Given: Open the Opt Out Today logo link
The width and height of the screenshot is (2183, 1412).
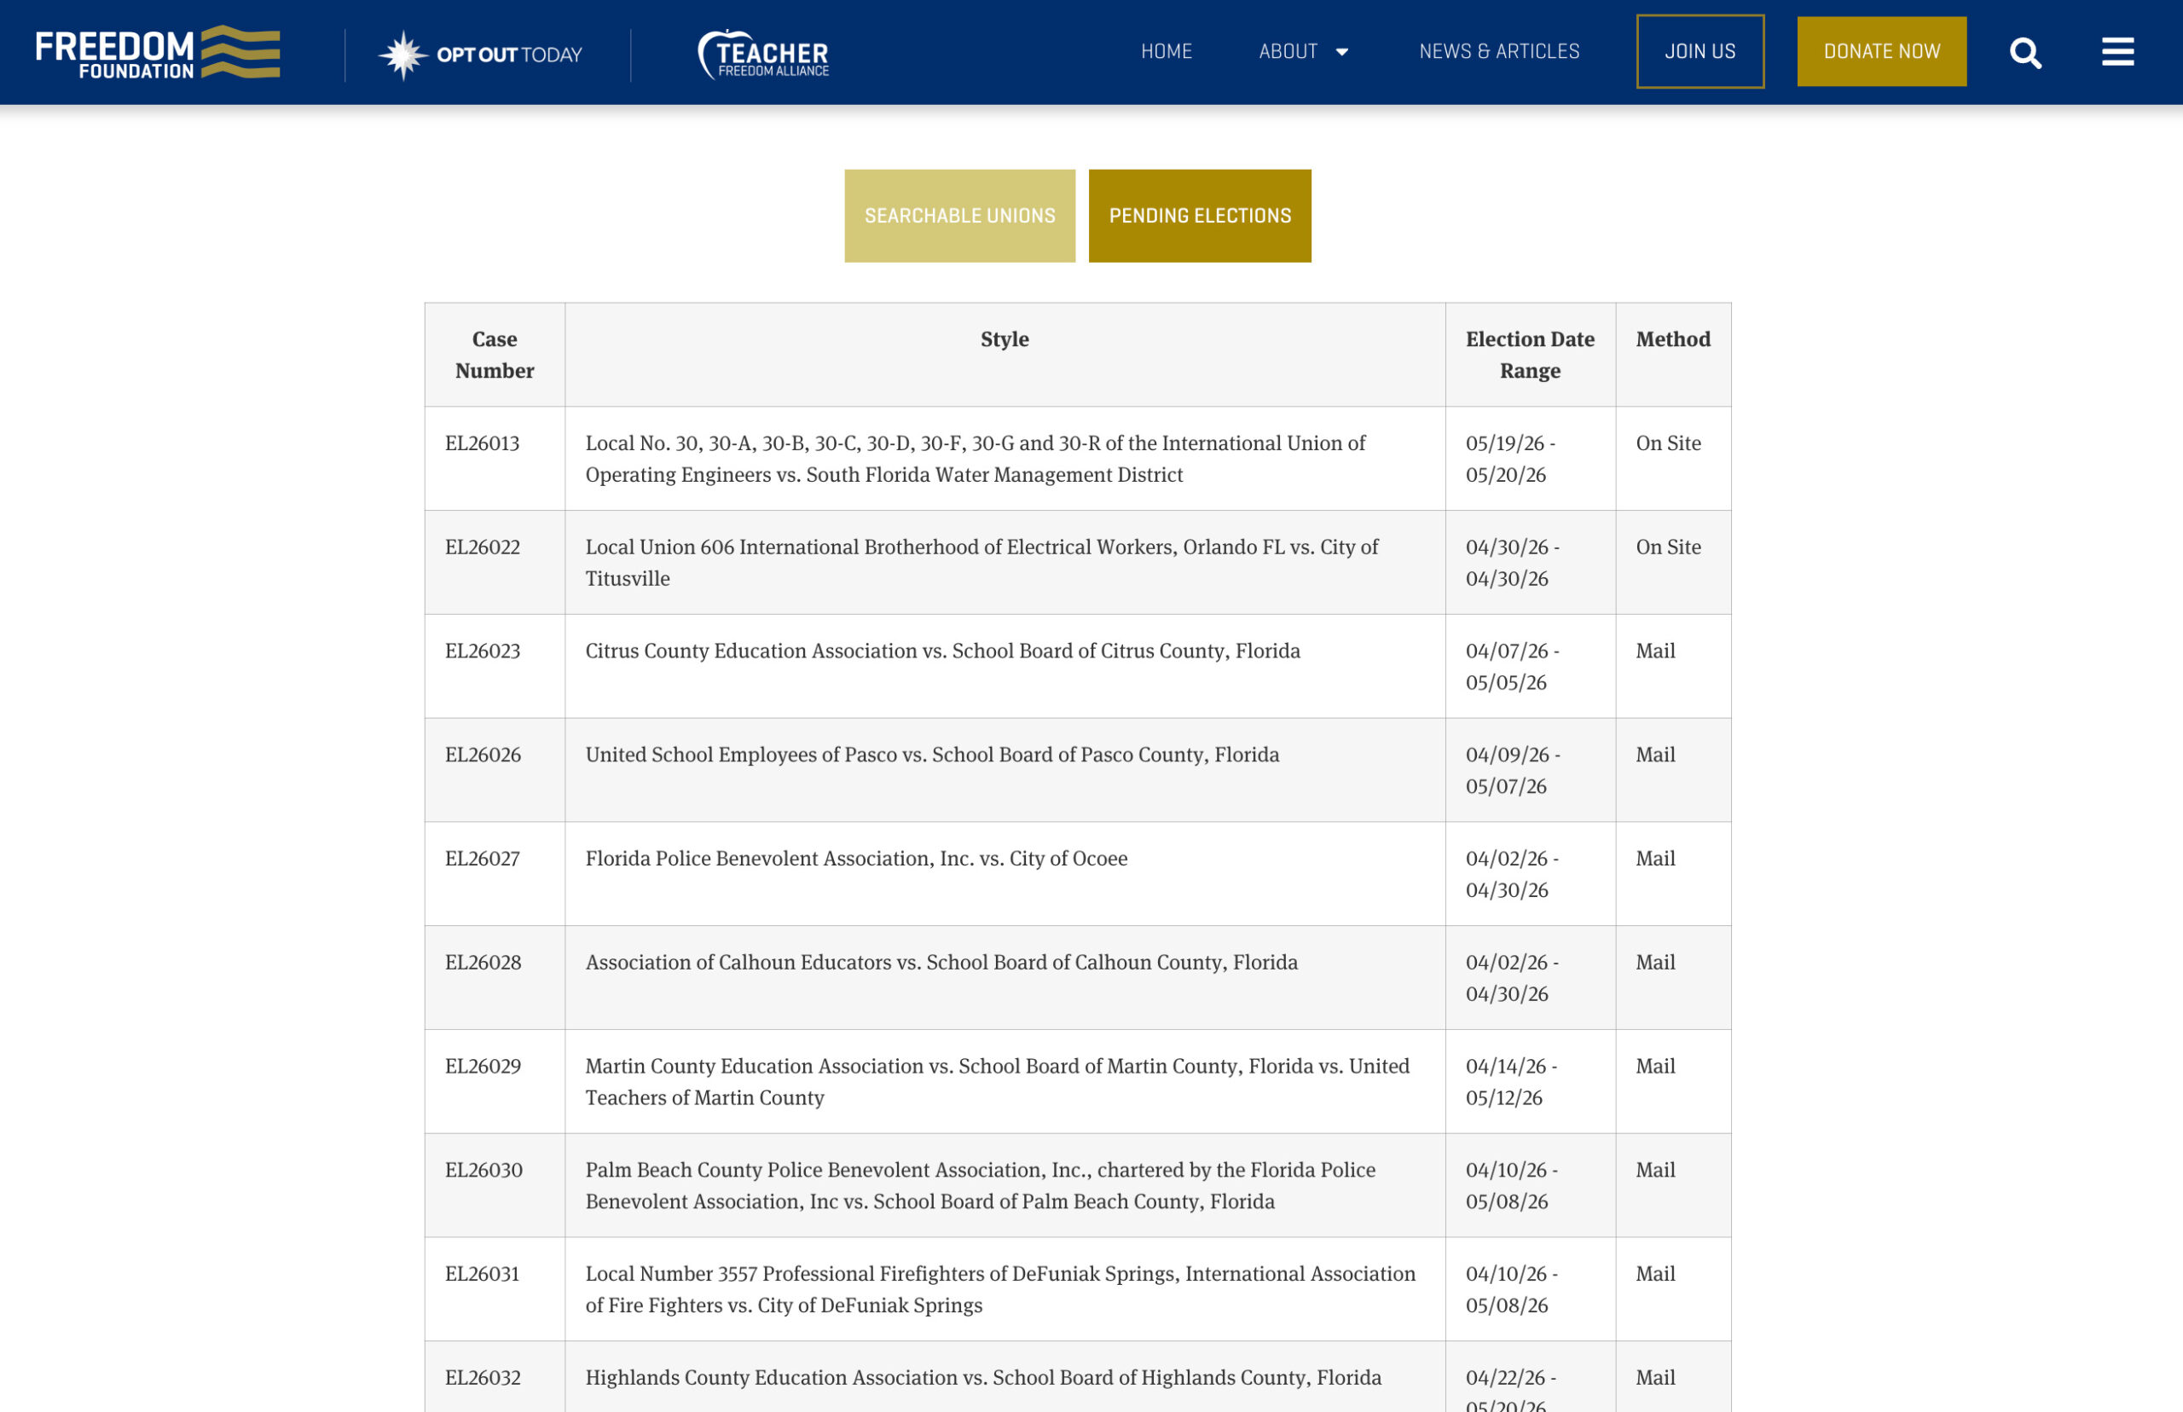Looking at the screenshot, I should [480, 55].
